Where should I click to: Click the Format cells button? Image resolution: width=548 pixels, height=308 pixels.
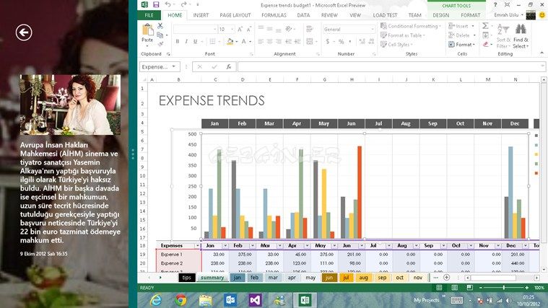click(x=461, y=44)
